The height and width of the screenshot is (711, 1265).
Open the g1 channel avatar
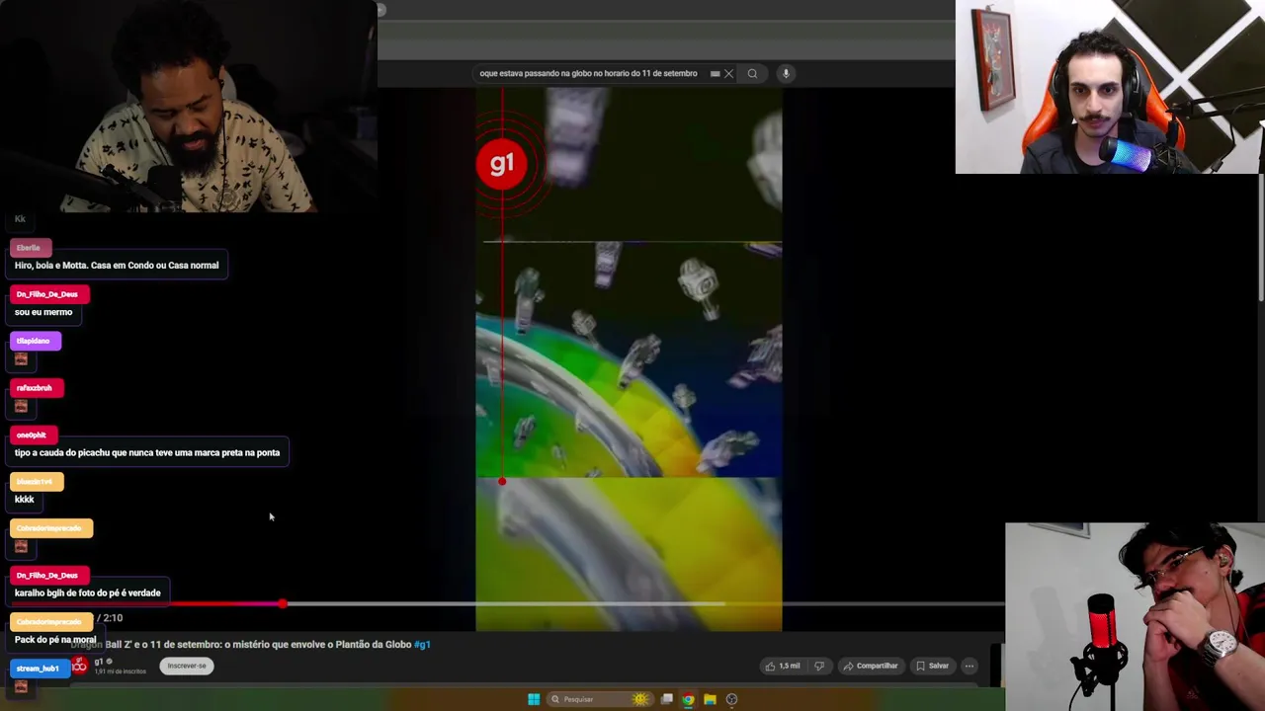(x=79, y=666)
